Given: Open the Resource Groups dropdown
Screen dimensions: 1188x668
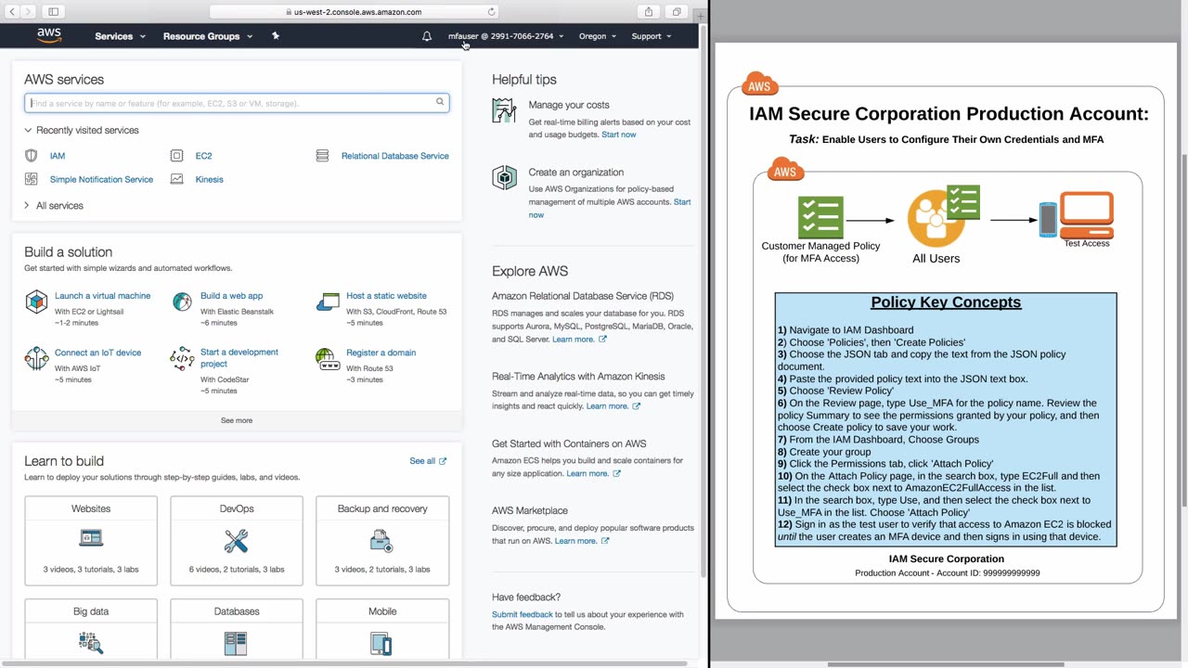Looking at the screenshot, I should coord(207,36).
